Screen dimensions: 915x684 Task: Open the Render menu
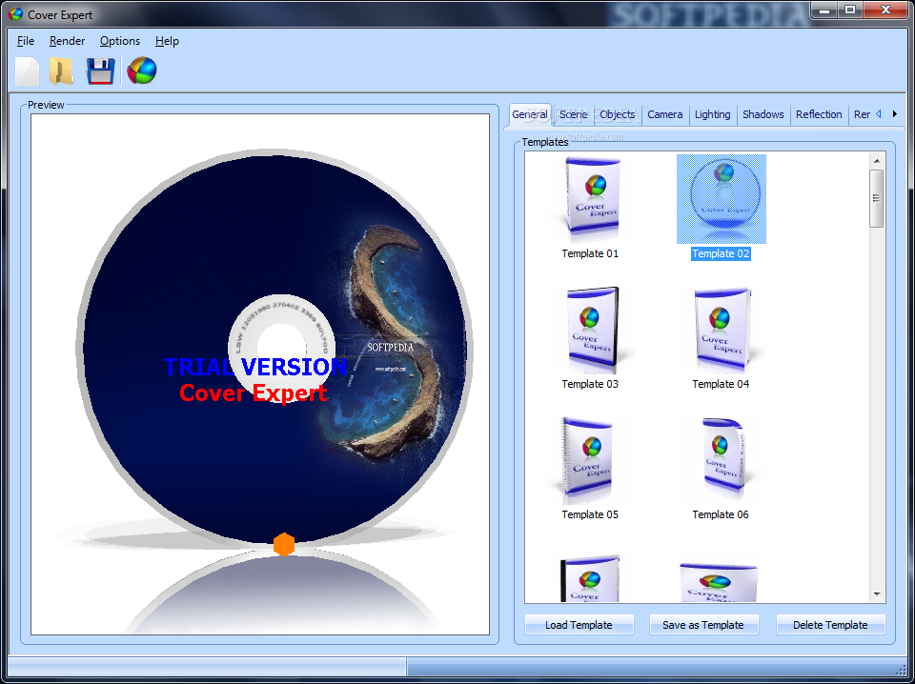pos(67,41)
